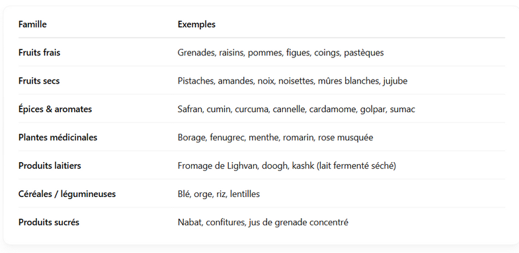Viewport: 519px width, 253px height.
Task: Click the Blé, orge, riz, lentilles cell
Action: pos(219,194)
